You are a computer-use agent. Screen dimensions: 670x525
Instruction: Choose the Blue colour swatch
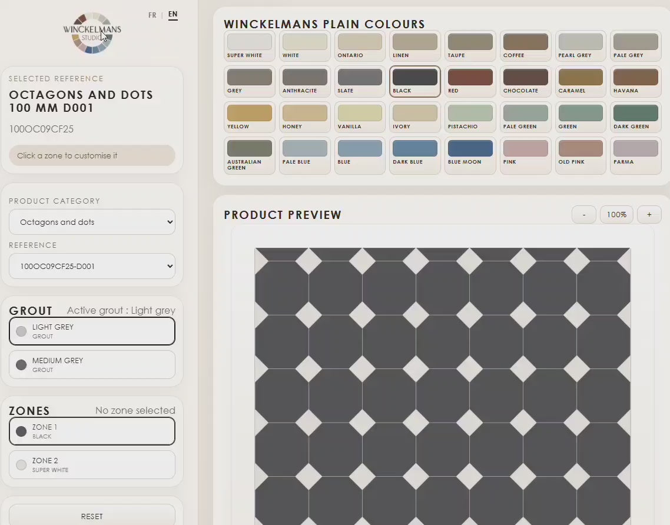360,155
